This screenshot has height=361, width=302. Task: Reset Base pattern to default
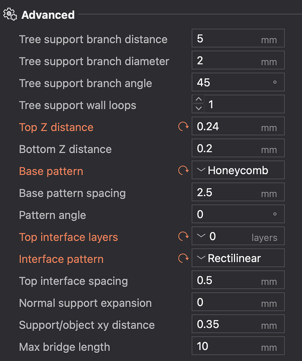(x=183, y=170)
